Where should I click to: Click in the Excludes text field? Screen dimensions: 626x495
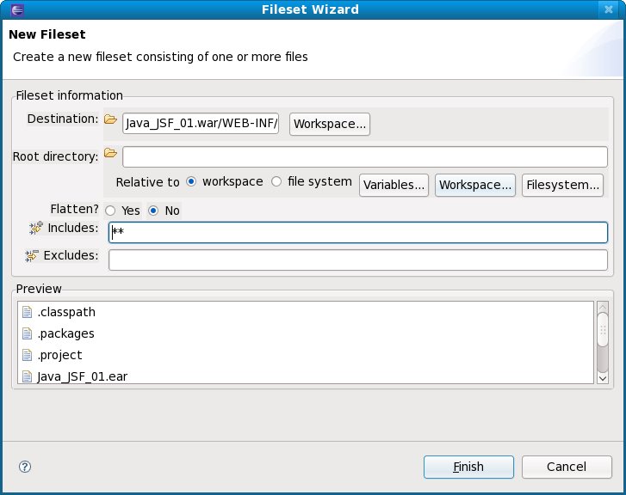click(357, 260)
